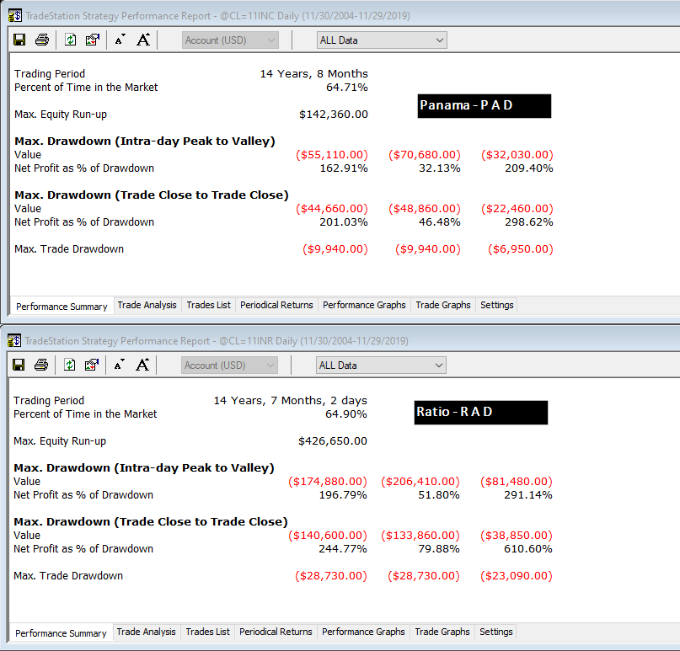Open Performance Graphs tab in @CL=11INR report
This screenshot has height=651, width=680.
(x=363, y=632)
